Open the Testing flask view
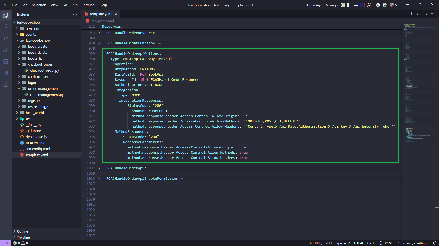 coord(5,84)
